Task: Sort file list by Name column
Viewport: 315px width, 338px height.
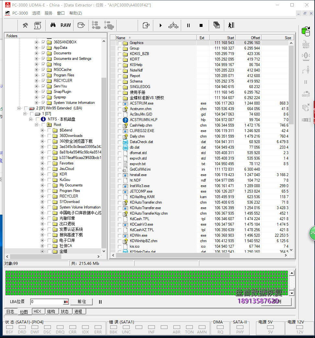Action: [x=156, y=38]
